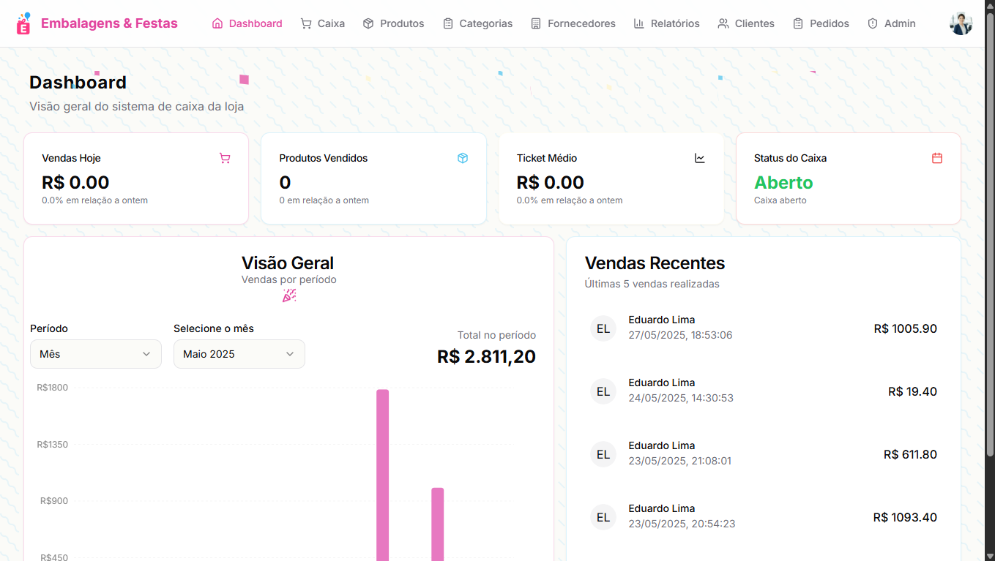This screenshot has height=561, width=995.
Task: Click the EL avatar of the top recent sale
Action: click(603, 328)
